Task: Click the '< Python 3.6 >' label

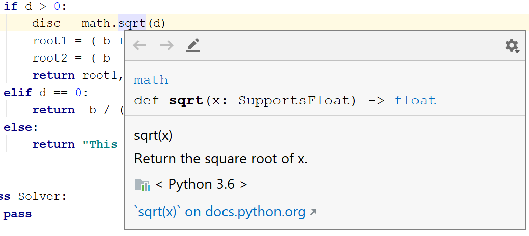Action: point(201,184)
